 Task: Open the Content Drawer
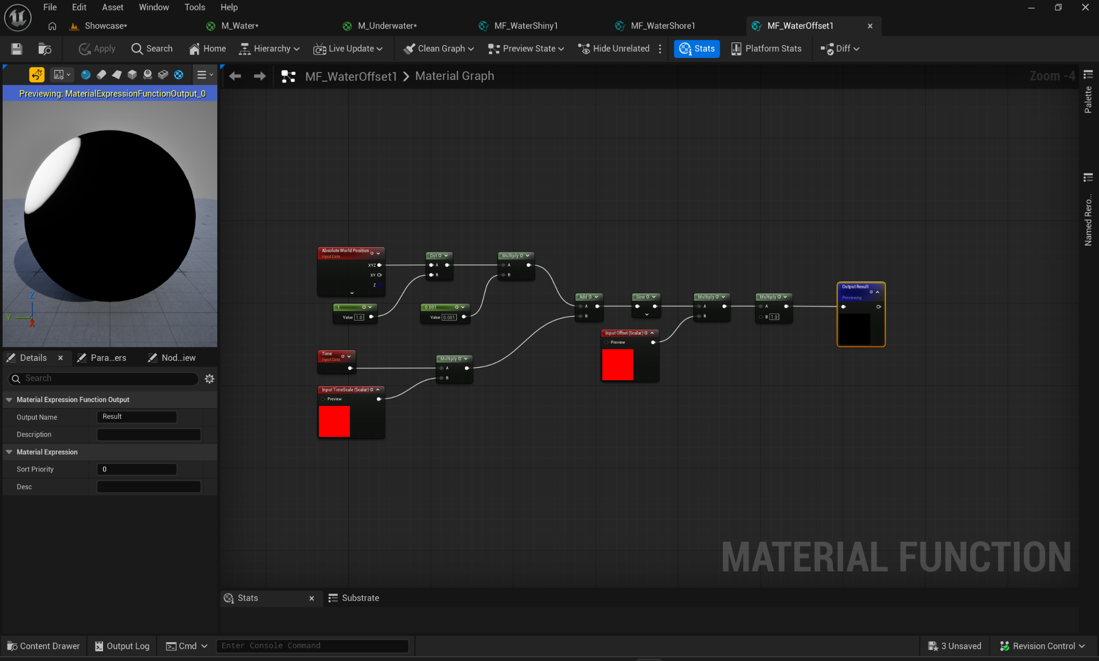pyautogui.click(x=43, y=646)
